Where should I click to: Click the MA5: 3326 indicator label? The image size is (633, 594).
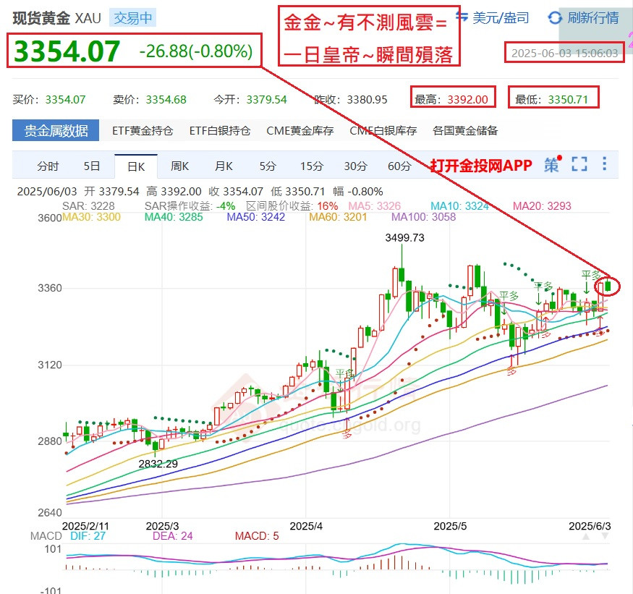(374, 206)
